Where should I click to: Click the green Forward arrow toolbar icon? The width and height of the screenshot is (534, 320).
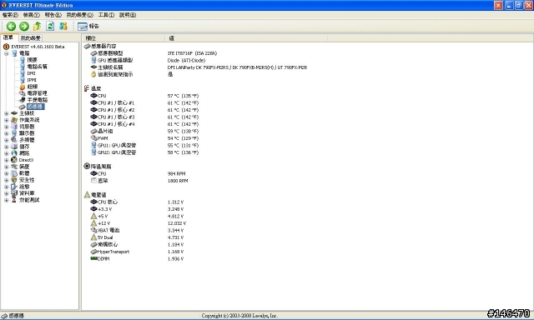[24, 26]
